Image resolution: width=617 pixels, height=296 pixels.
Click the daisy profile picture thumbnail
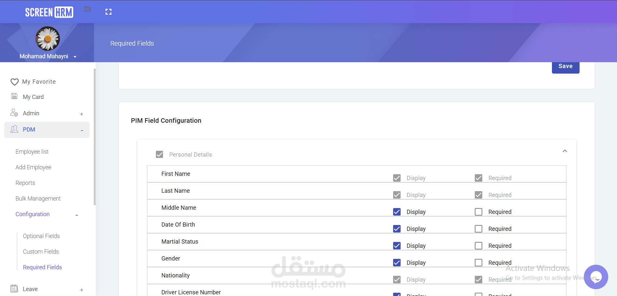click(47, 38)
